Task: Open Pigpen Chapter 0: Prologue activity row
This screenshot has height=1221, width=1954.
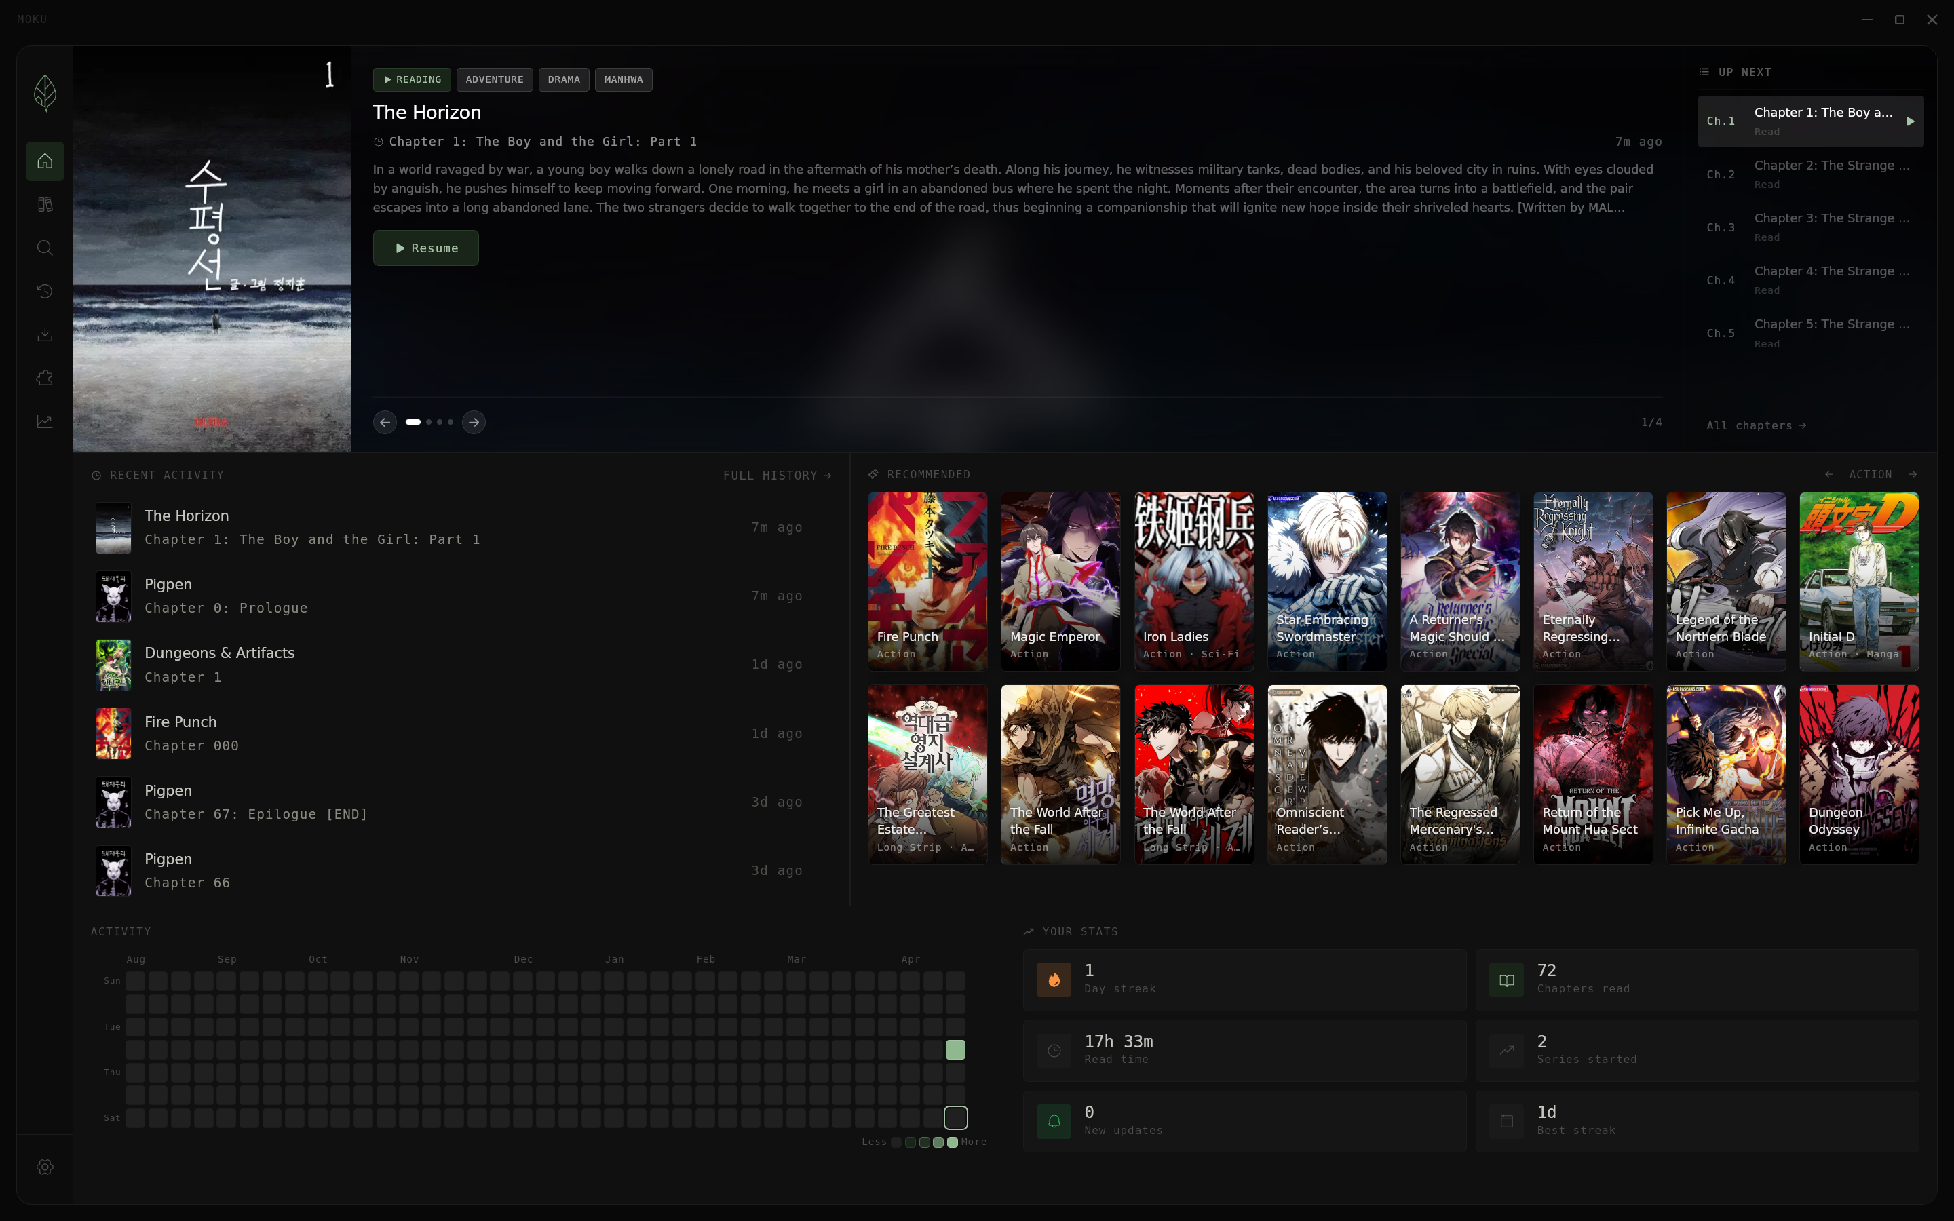Action: [463, 596]
